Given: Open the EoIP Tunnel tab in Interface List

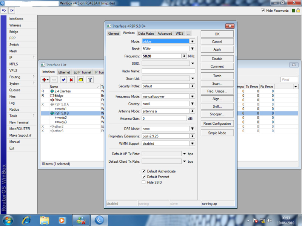Looking at the screenshot, I should pos(82,72).
